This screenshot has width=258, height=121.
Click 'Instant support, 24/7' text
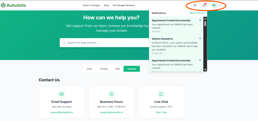point(161,107)
